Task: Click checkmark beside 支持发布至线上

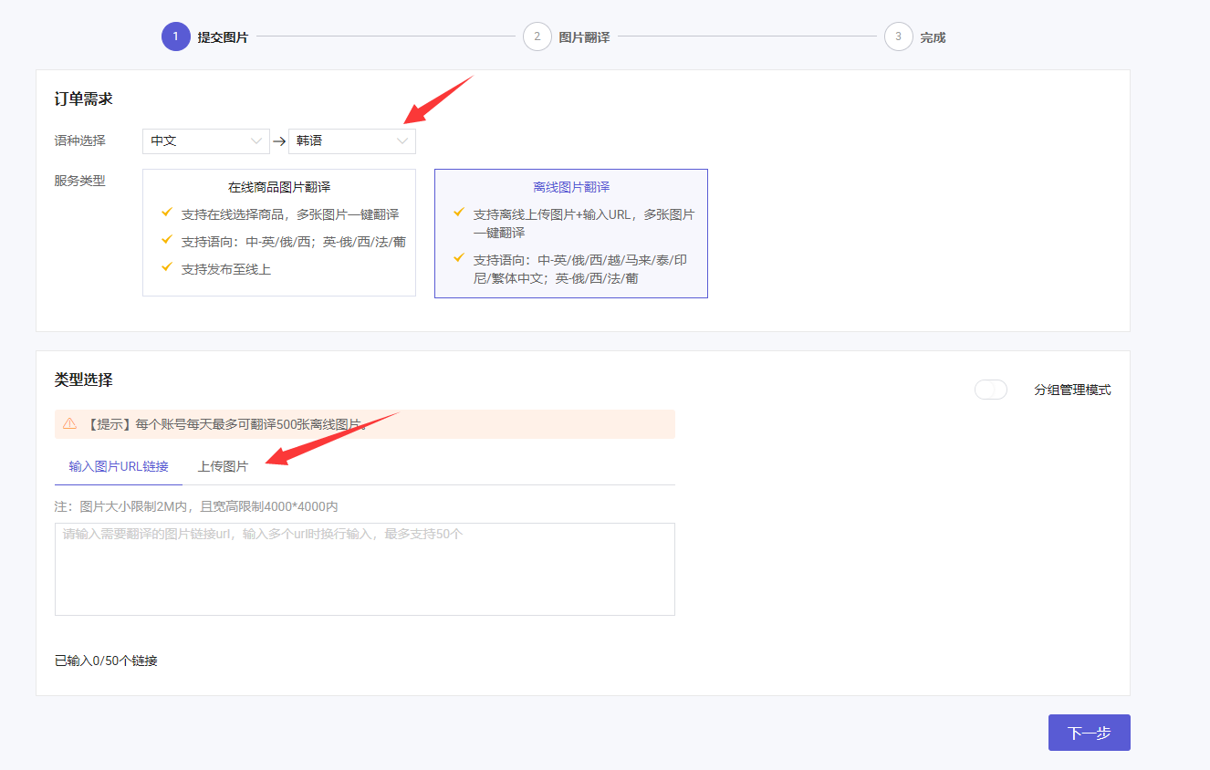Action: click(x=167, y=267)
